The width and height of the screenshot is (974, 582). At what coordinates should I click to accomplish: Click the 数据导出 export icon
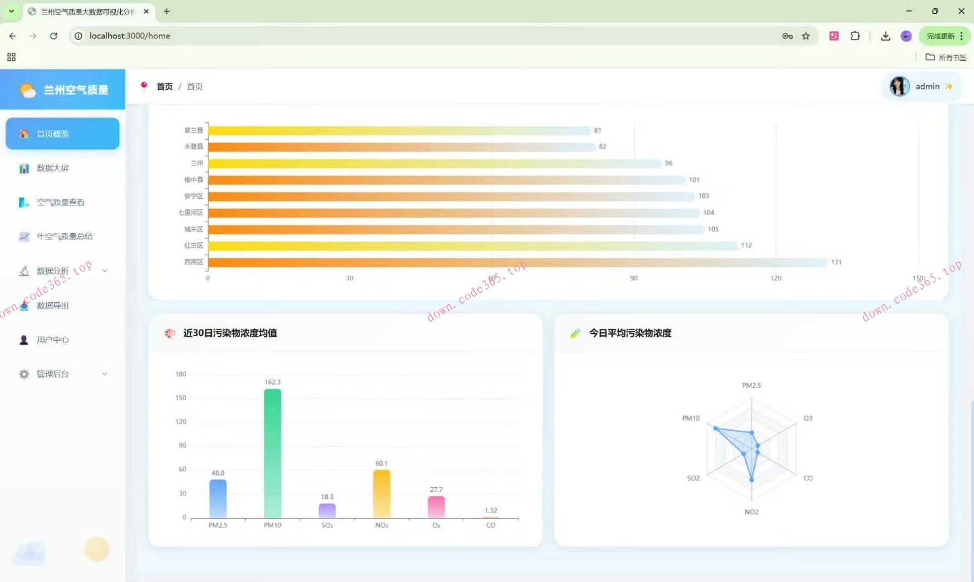[x=24, y=305]
